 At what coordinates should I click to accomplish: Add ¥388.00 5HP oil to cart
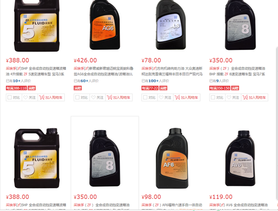(x=51, y=97)
